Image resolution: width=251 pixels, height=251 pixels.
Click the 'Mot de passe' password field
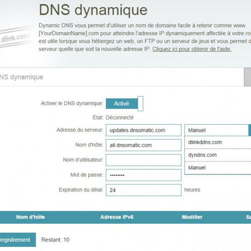click(143, 175)
